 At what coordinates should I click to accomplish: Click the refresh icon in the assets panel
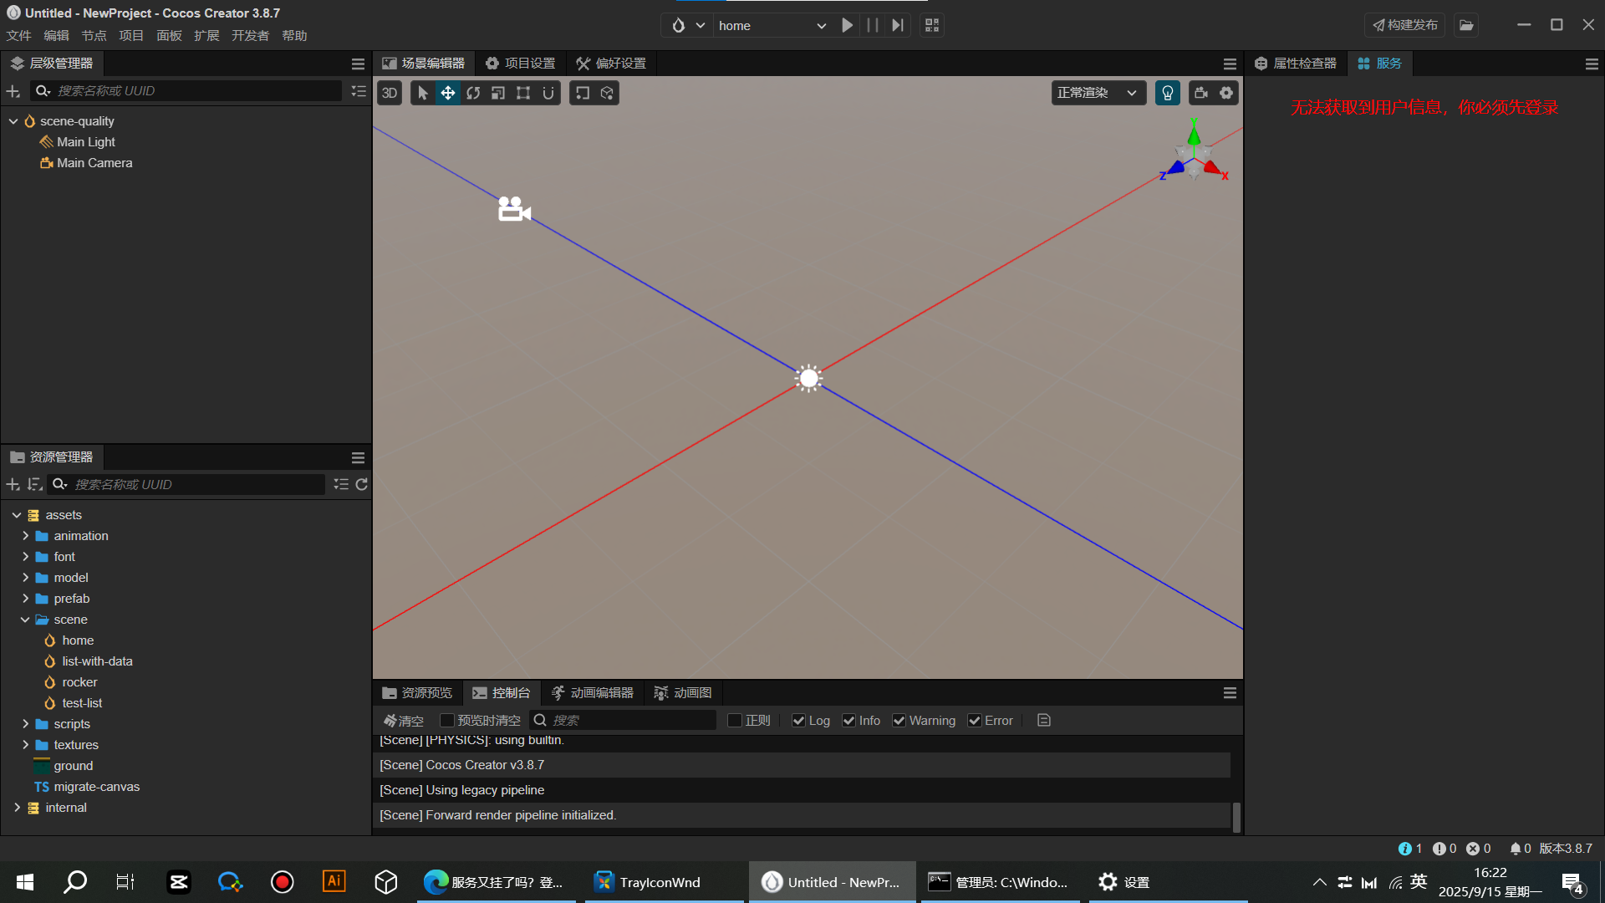coord(362,484)
